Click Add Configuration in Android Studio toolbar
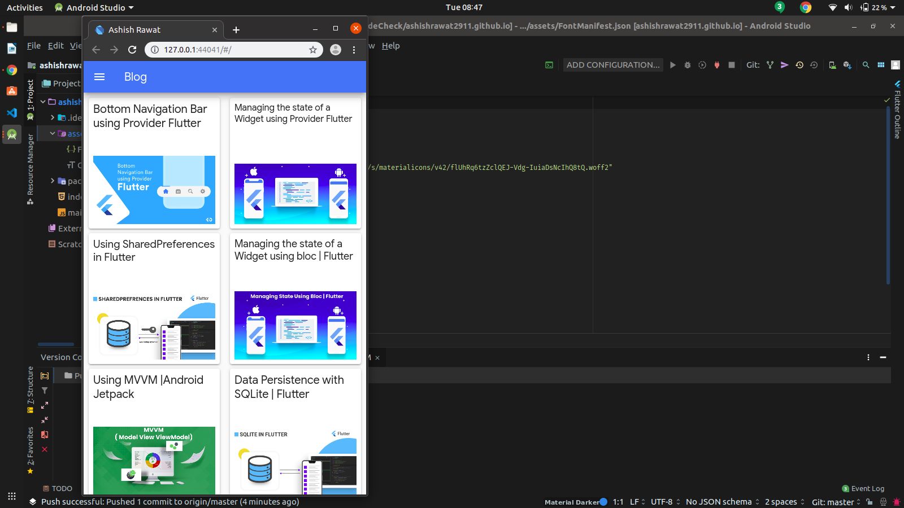This screenshot has height=508, width=904. pyautogui.click(x=613, y=65)
